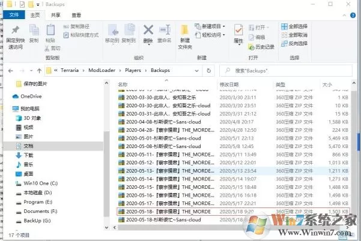Click the Paste clipboard icon

[50, 30]
